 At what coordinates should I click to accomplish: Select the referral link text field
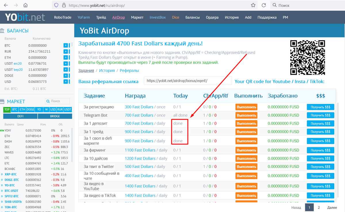[188, 81]
